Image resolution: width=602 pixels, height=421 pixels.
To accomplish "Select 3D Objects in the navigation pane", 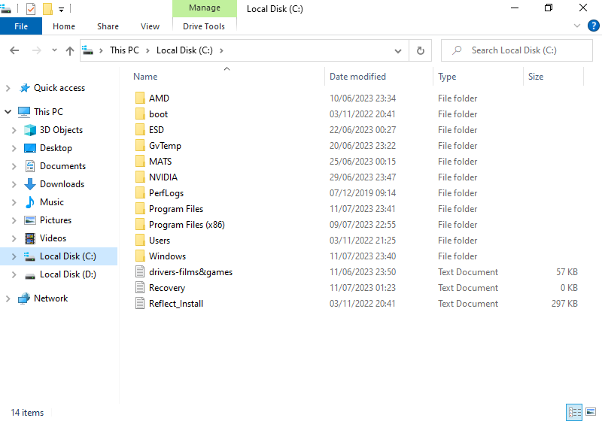I will point(61,130).
